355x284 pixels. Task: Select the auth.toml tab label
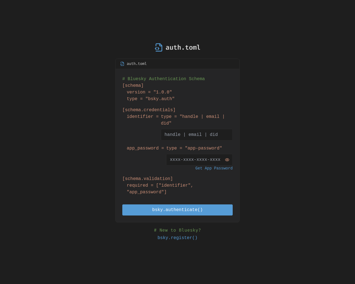coord(137,64)
